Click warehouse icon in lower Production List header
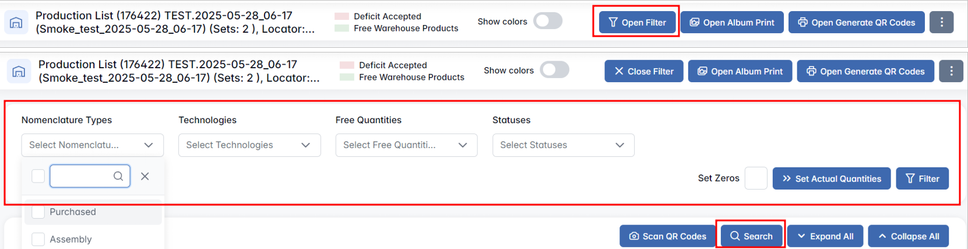Screen dimensions: 968x249 click(x=19, y=72)
